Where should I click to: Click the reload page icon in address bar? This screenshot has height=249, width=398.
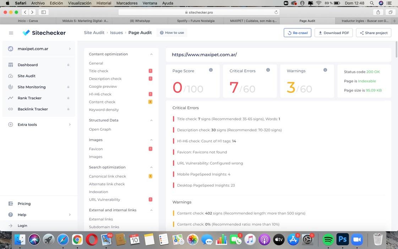276,12
